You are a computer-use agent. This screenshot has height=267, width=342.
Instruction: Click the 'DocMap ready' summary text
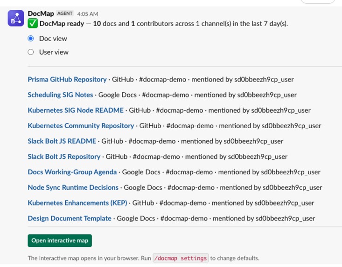click(62, 23)
